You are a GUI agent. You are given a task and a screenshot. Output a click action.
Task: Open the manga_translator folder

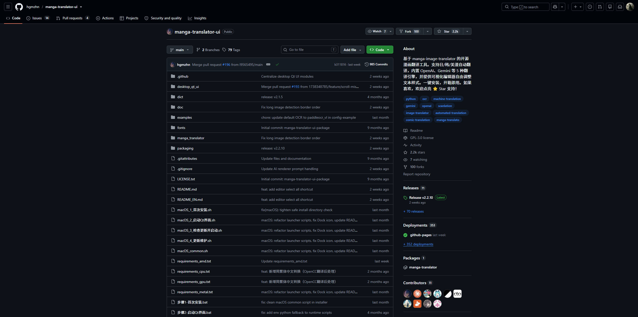pyautogui.click(x=191, y=138)
